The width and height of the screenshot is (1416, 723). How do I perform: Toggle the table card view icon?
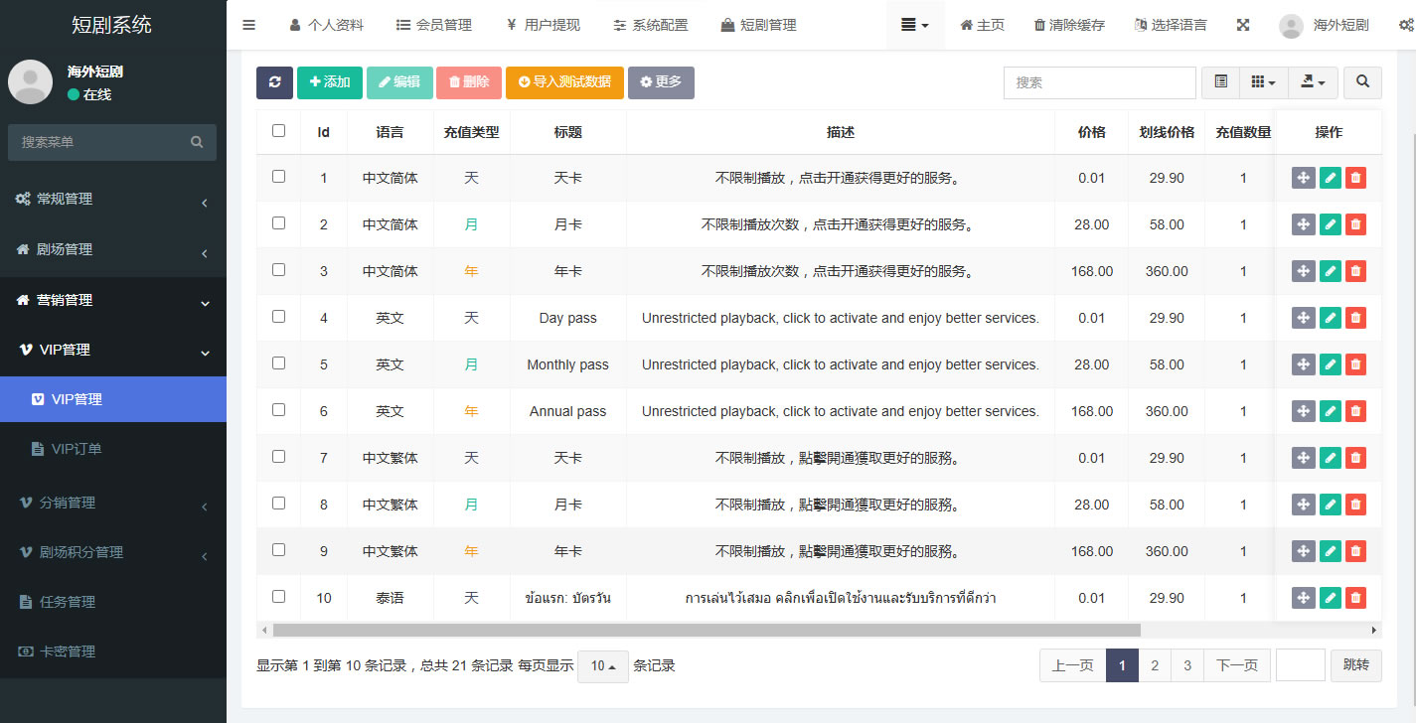pos(1220,82)
